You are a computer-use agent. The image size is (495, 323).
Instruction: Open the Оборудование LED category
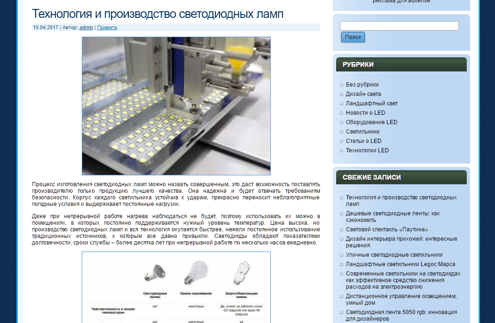[x=371, y=122]
